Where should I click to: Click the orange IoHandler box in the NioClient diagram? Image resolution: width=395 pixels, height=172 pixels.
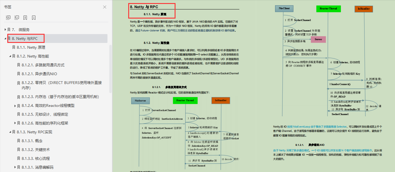tap(364, 9)
